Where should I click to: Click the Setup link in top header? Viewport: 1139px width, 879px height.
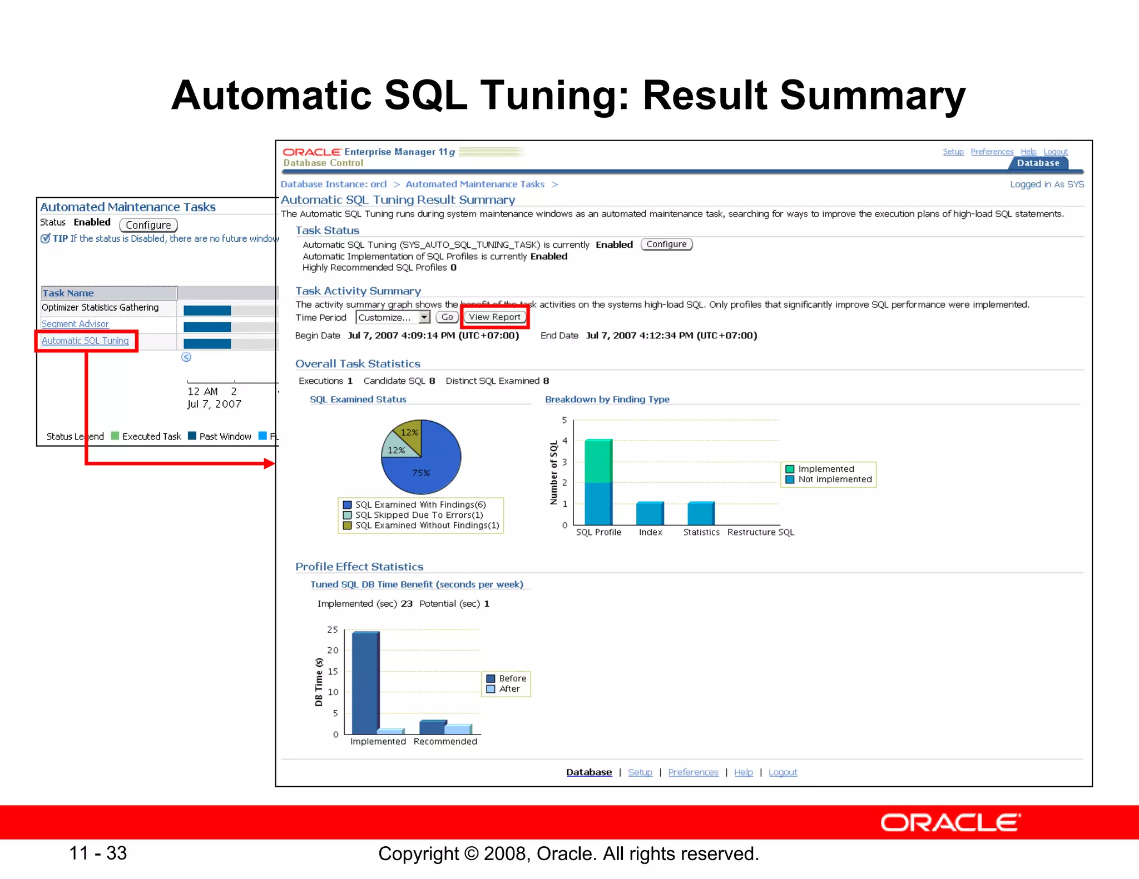coord(953,152)
